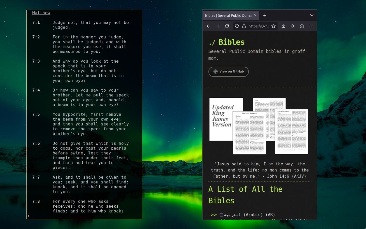Close the Bibles browser tab

(255, 16)
